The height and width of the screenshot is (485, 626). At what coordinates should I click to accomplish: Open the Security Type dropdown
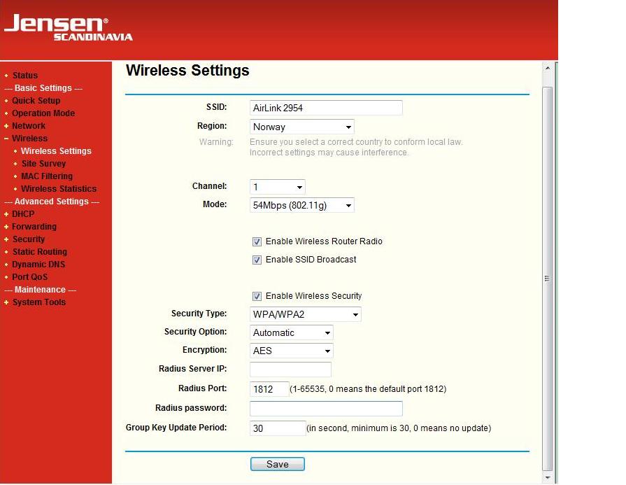[306, 314]
